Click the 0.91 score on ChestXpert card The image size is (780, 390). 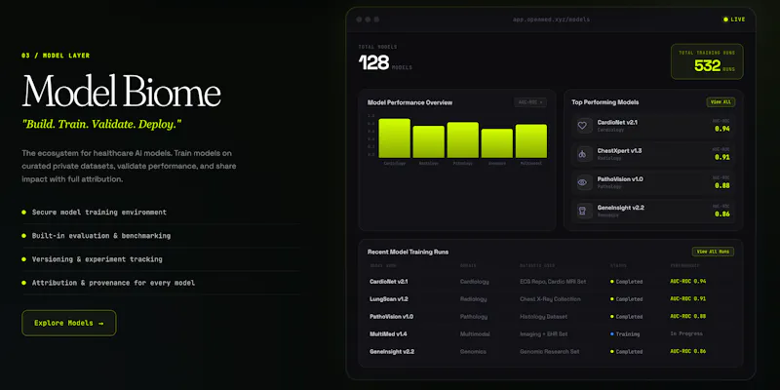[722, 157]
